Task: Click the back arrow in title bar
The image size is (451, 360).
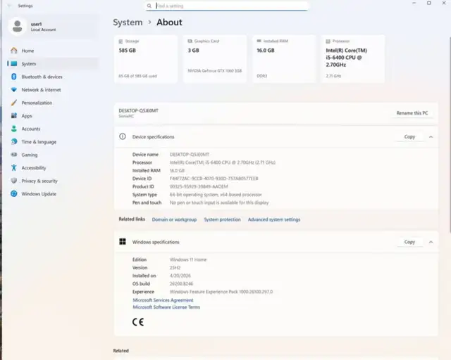Action: pyautogui.click(x=8, y=6)
